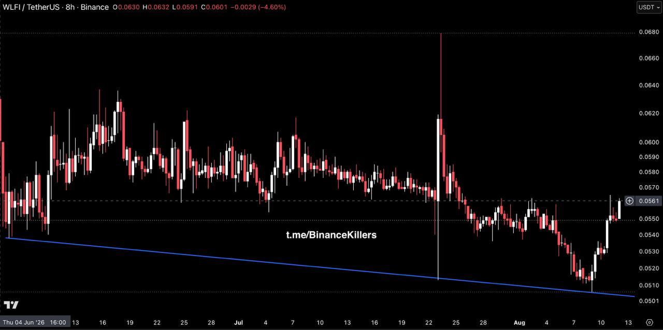The width and height of the screenshot is (663, 330).
Task: Click the 0.0640 price axis label
Action: click(648, 85)
